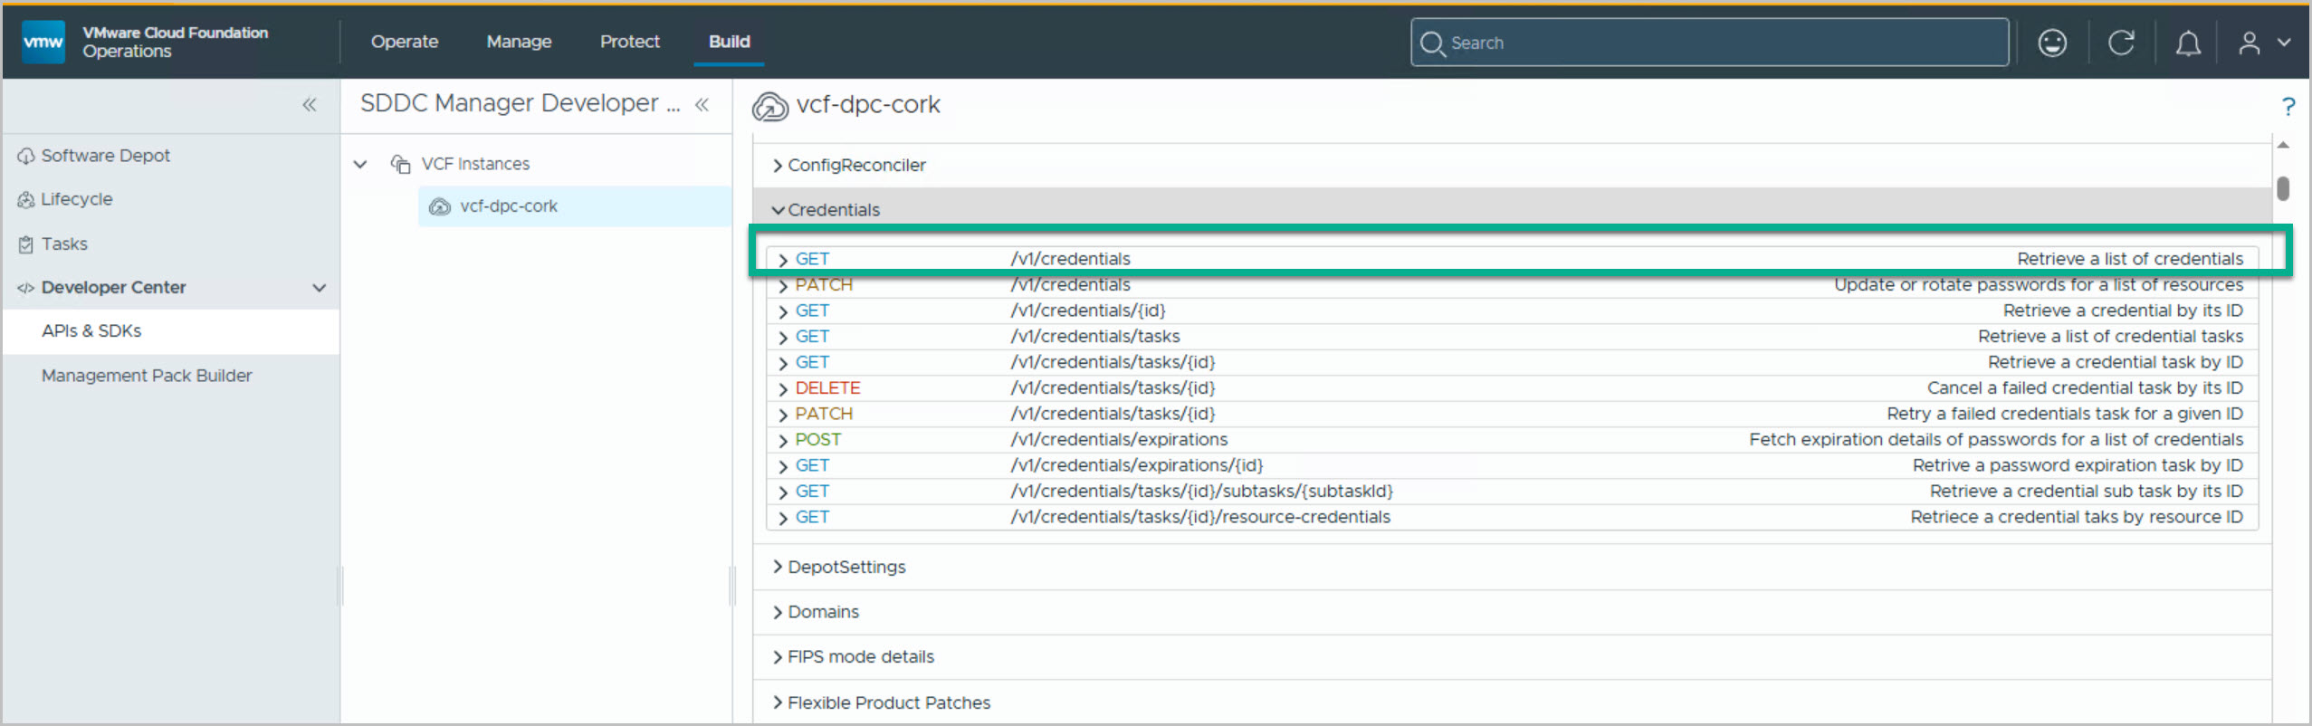The image size is (2312, 726).
Task: Click 'Fetch expiration details of passwords' text
Action: click(x=1996, y=439)
